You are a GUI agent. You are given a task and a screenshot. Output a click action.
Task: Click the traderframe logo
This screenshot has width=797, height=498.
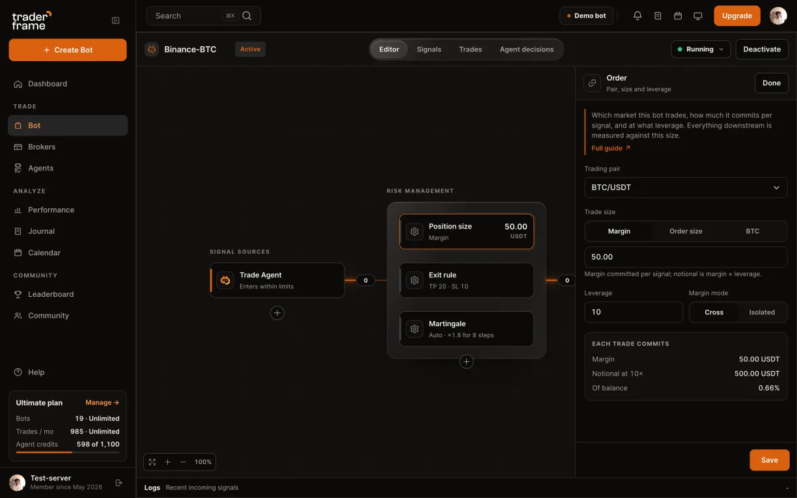(31, 20)
